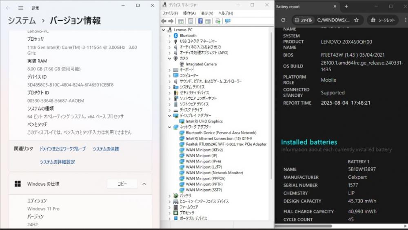Select Bluetooth Device (Personal Area Network)
408x230 pixels.
tap(221, 133)
